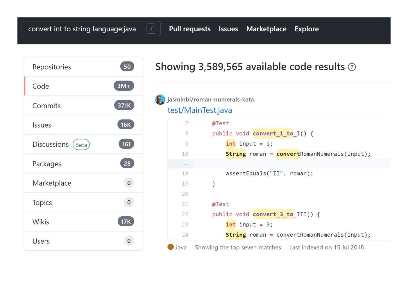Click highlighted convert_1_to method name

tap(273, 133)
